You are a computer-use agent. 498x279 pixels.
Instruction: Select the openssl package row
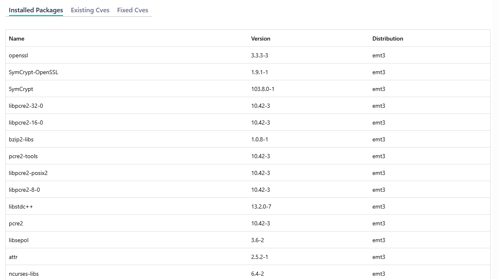18,55
